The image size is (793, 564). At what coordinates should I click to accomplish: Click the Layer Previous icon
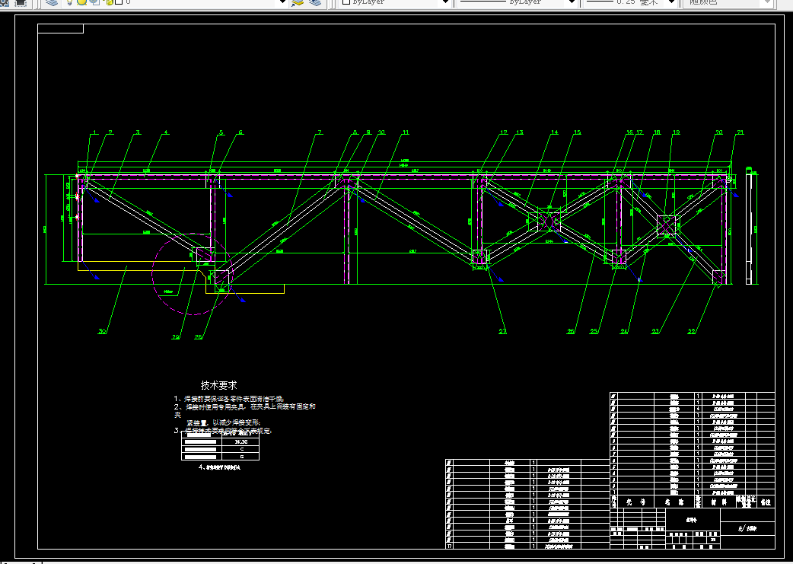315,2
